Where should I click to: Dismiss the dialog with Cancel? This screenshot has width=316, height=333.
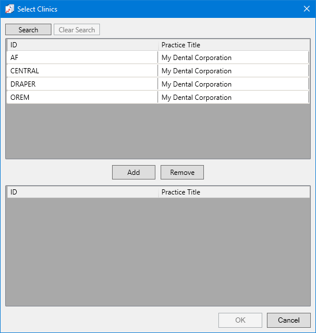coord(289,320)
